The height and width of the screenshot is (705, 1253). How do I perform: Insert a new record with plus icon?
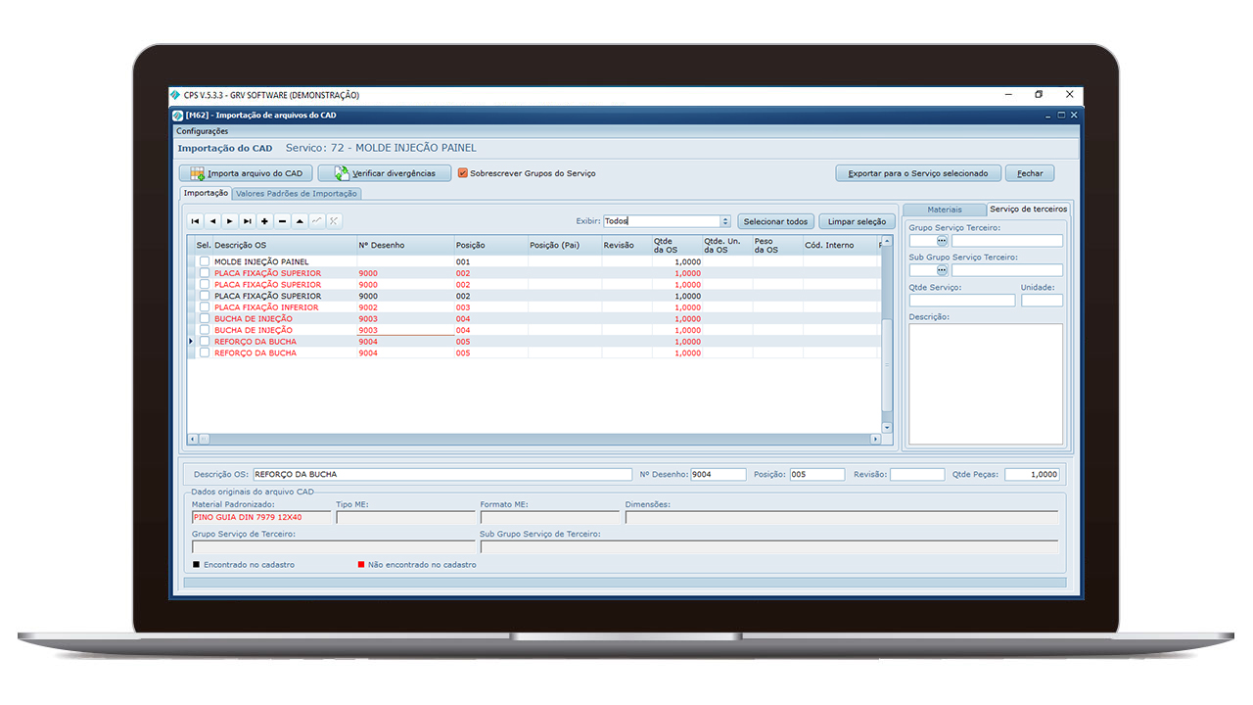(265, 221)
